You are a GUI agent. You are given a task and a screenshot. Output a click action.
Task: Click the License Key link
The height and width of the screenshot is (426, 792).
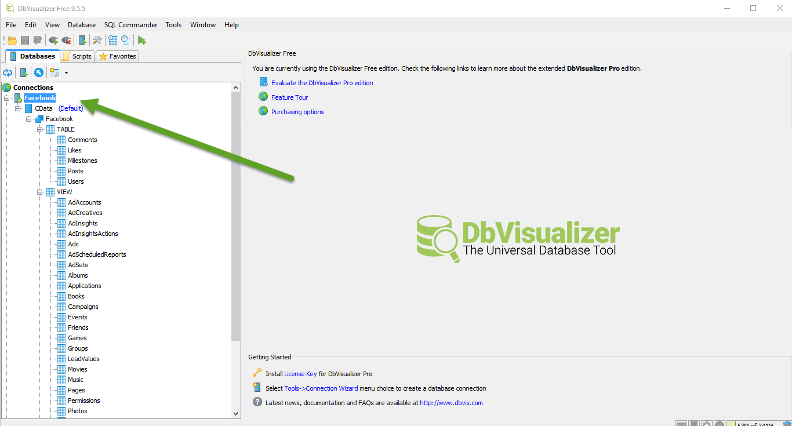tap(300, 374)
